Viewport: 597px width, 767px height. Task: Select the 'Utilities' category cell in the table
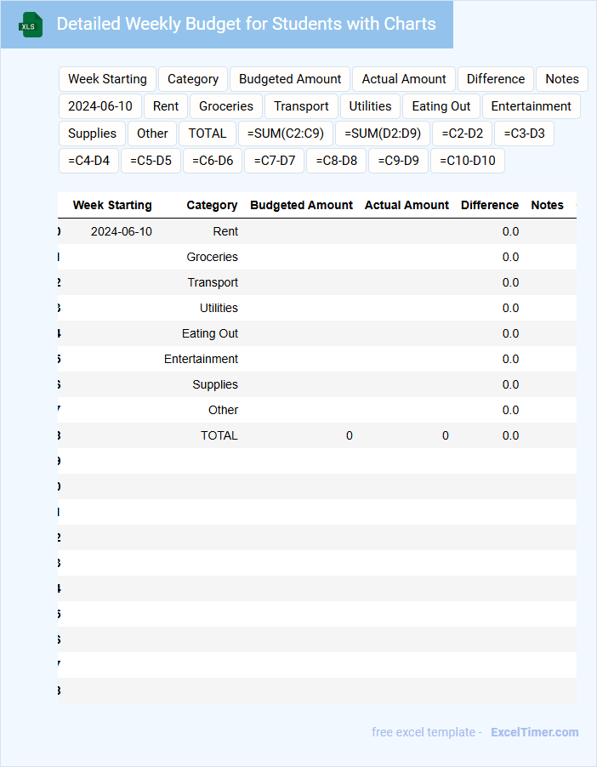[x=219, y=308]
